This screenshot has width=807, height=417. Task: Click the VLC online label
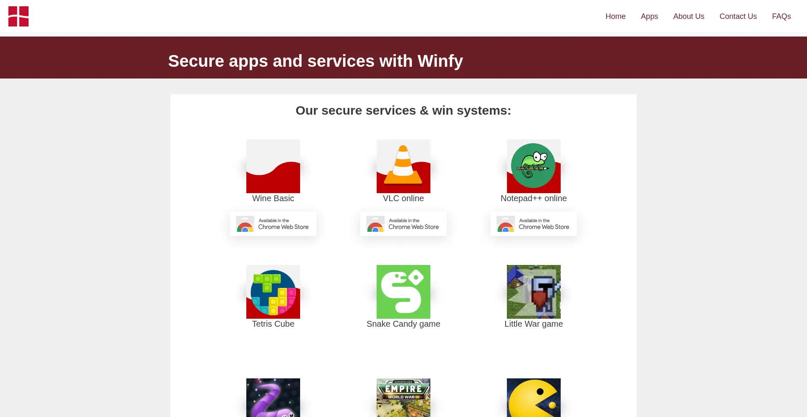pyautogui.click(x=403, y=198)
